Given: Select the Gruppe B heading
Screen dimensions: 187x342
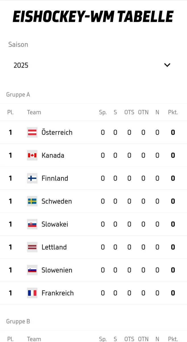Looking at the screenshot, I should (18, 321).
